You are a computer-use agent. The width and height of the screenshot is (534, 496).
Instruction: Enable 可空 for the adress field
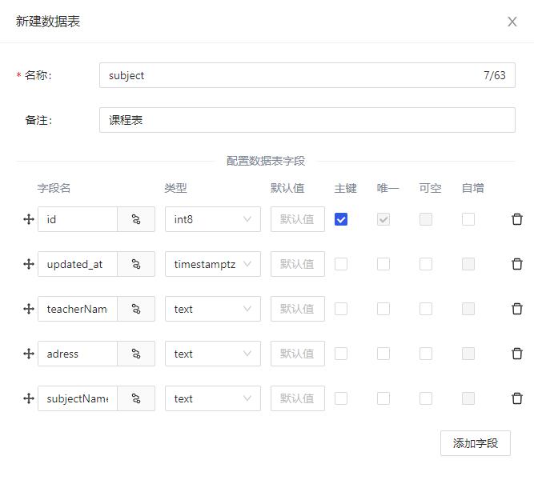[426, 354]
